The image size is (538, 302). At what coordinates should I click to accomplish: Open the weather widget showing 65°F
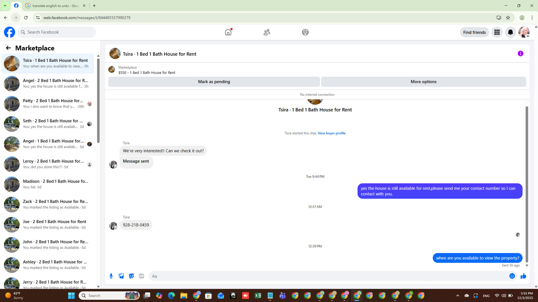click(x=14, y=296)
